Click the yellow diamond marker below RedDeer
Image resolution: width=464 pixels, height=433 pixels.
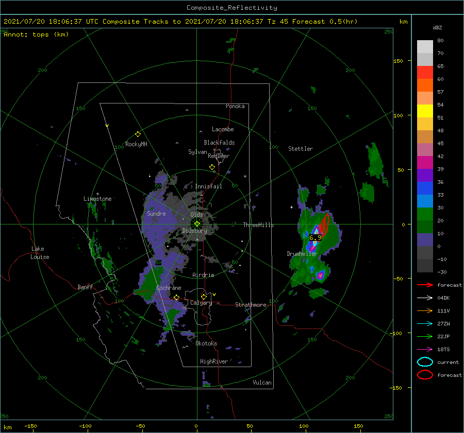[x=212, y=167]
